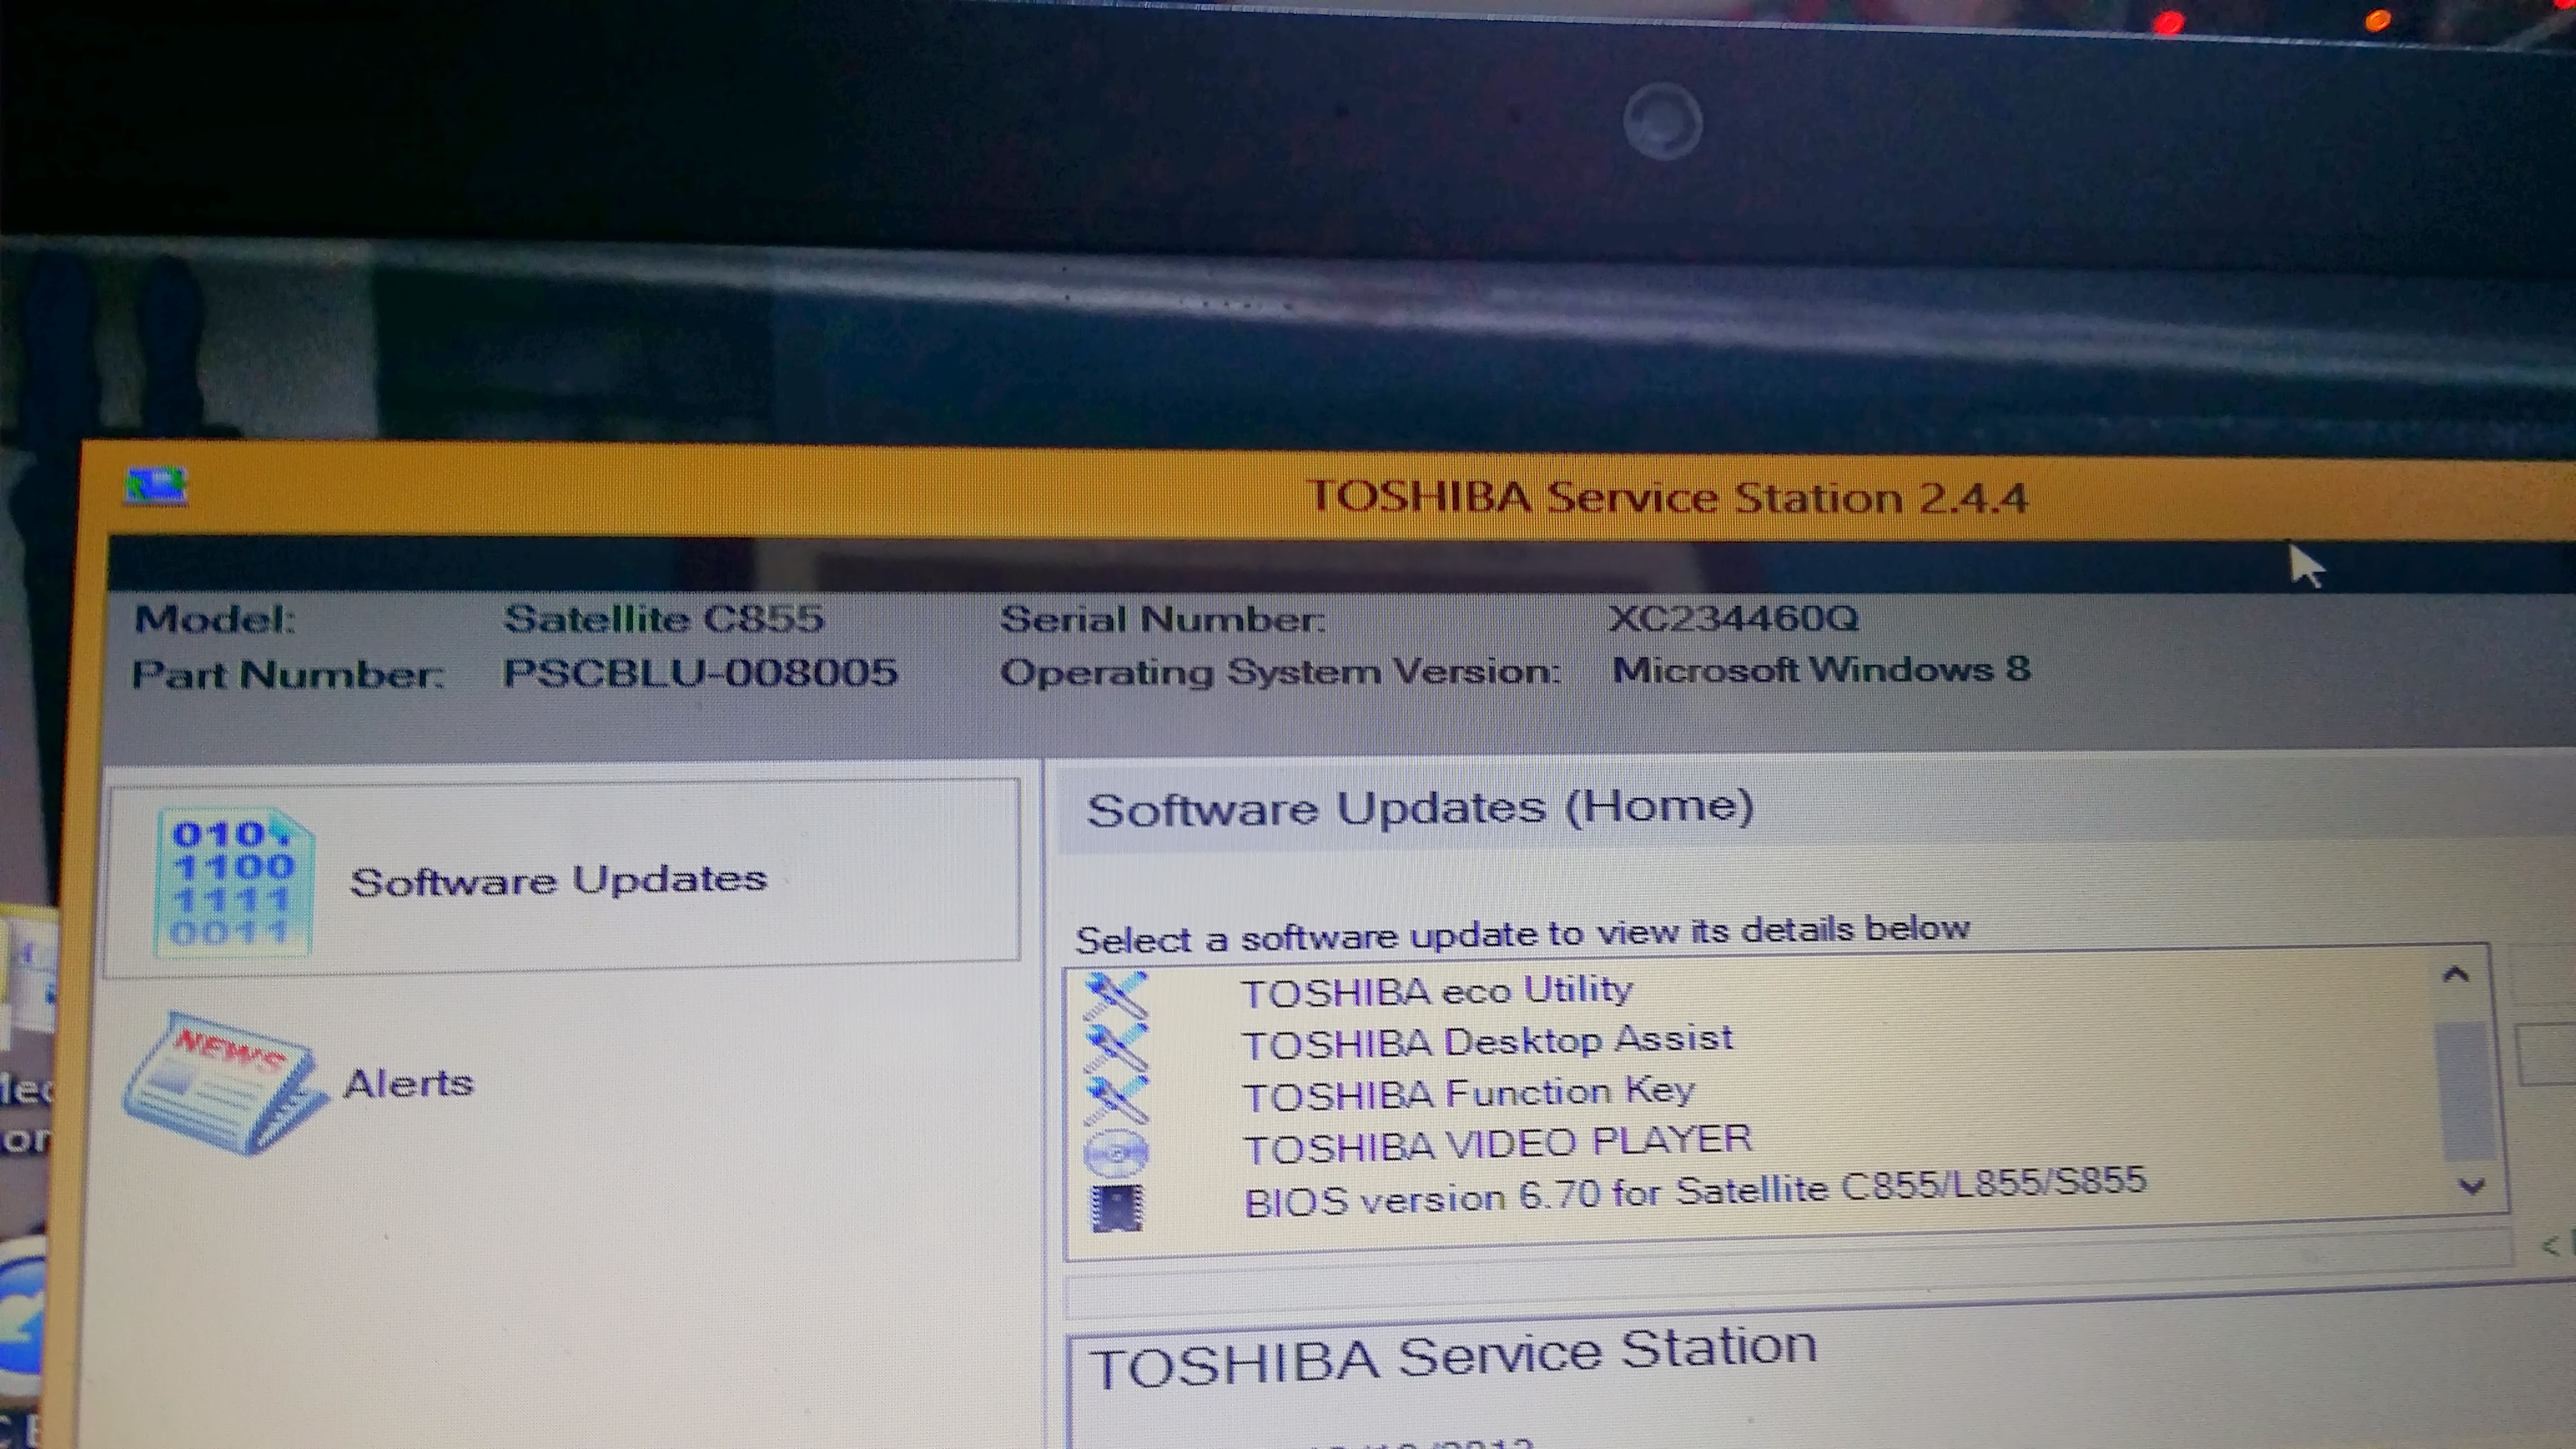This screenshot has height=1449, width=2576.
Task: Click the VIDEO PLAYER disc icon
Action: coord(1116,1153)
